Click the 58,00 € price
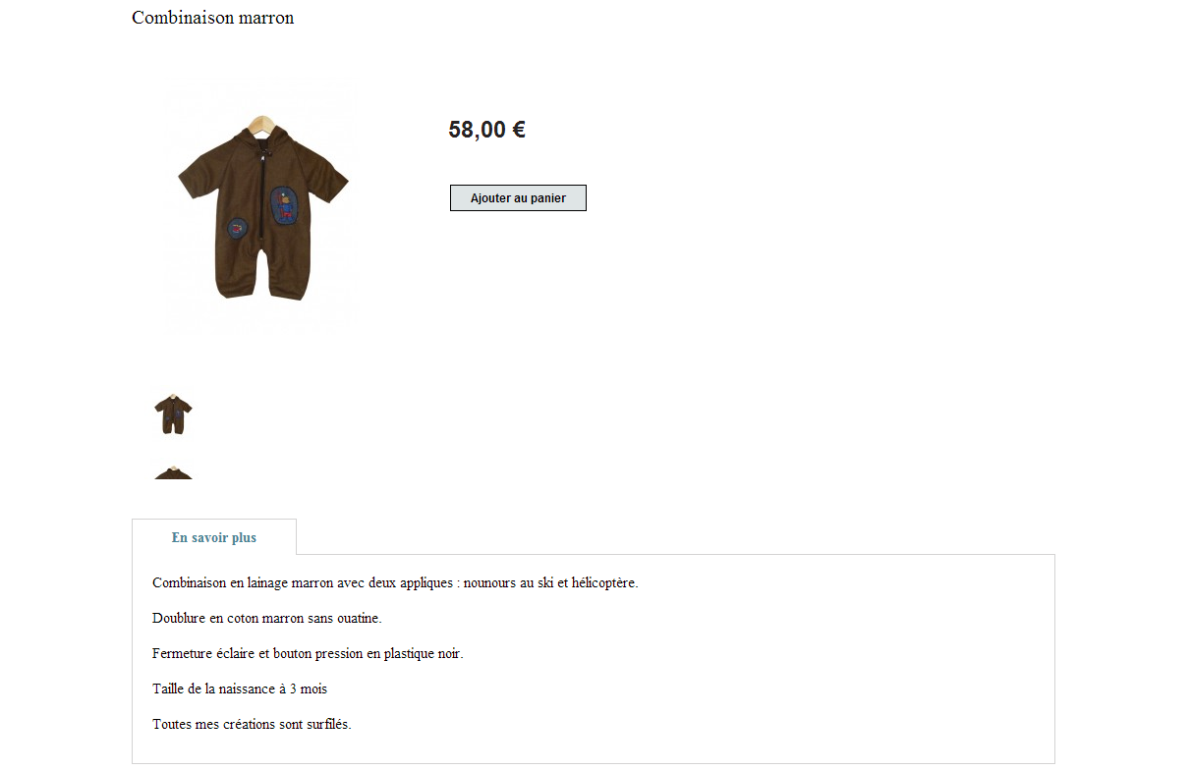The width and height of the screenshot is (1191, 771). click(x=486, y=130)
